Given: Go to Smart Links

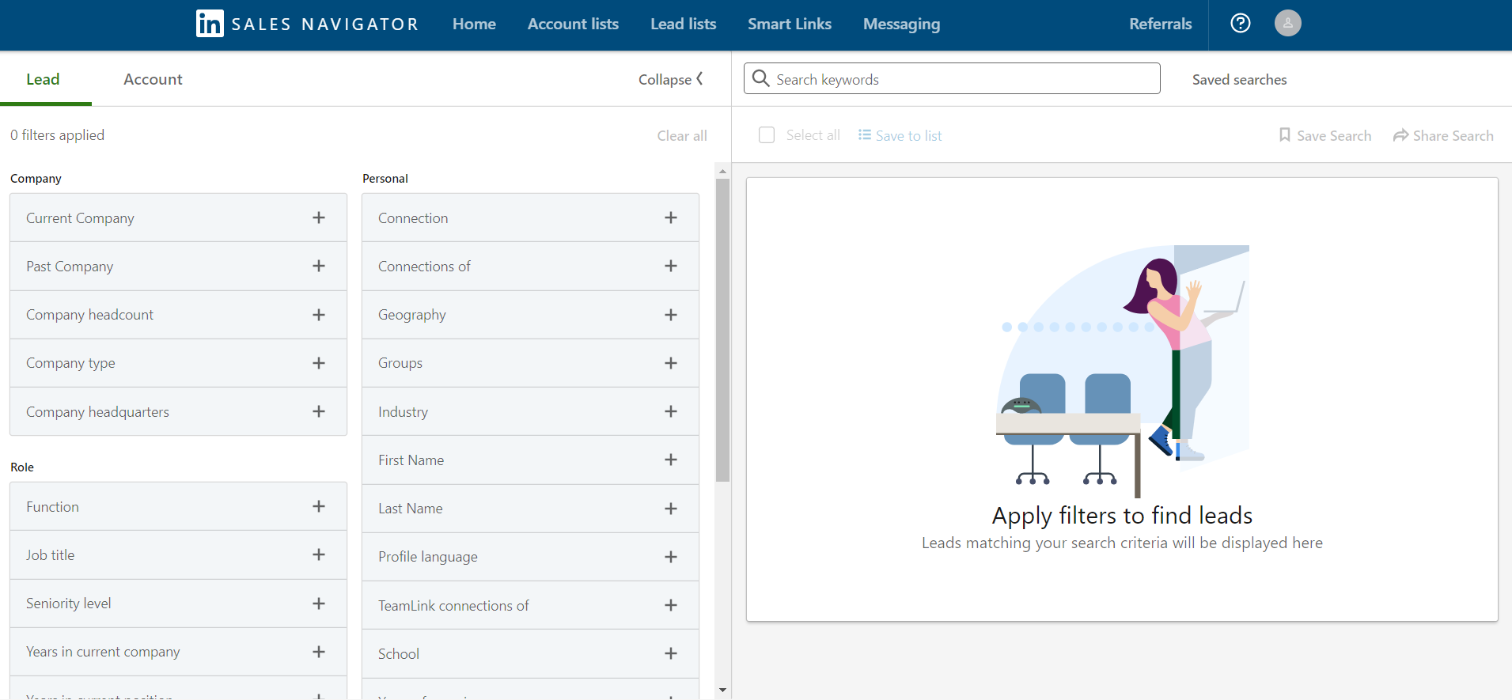Looking at the screenshot, I should 790,24.
